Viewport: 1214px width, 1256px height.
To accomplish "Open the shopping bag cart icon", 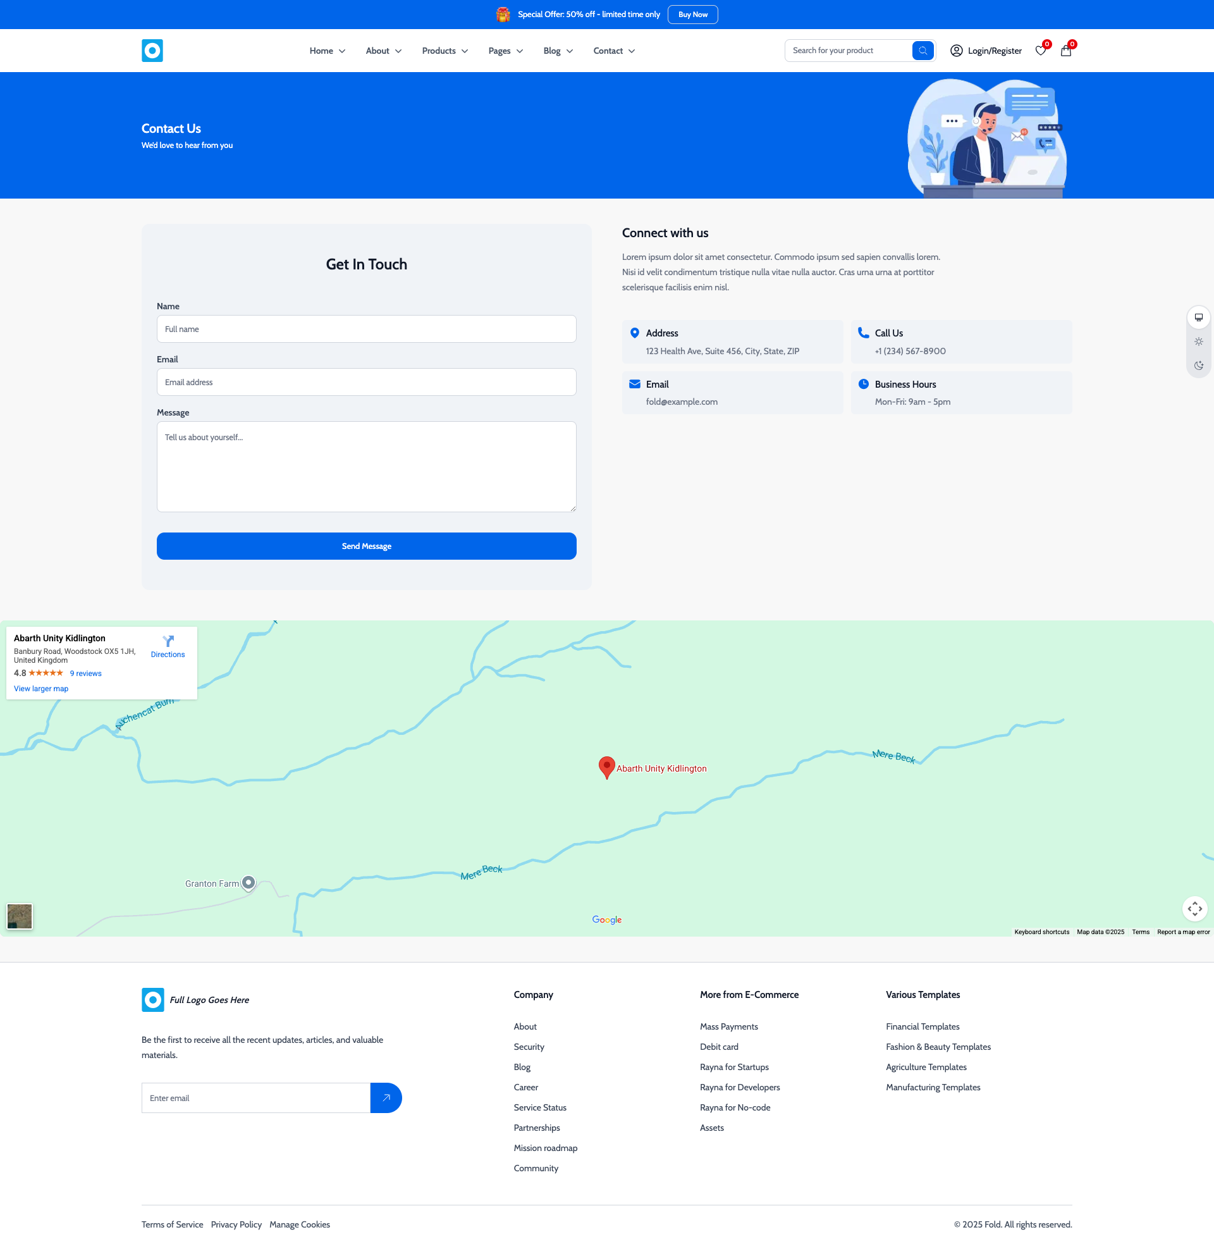I will tap(1066, 51).
